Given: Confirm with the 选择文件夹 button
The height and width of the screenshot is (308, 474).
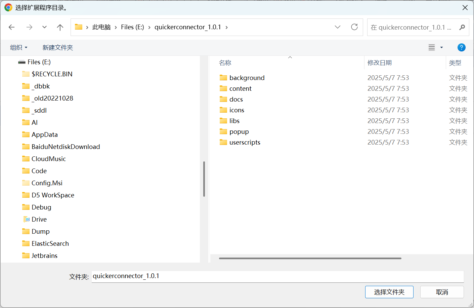Looking at the screenshot, I should tap(389, 292).
